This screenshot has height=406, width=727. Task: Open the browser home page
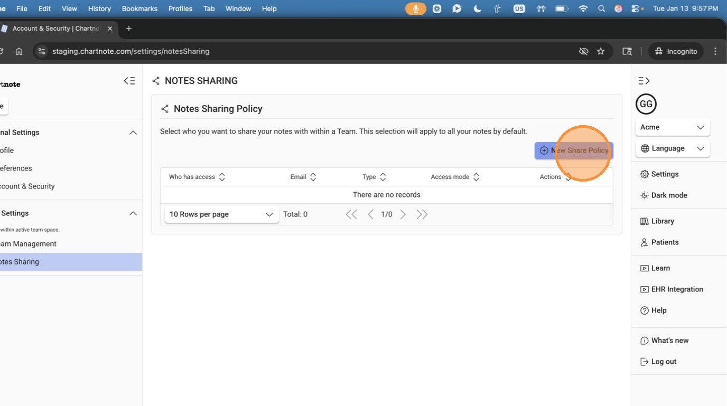click(19, 51)
